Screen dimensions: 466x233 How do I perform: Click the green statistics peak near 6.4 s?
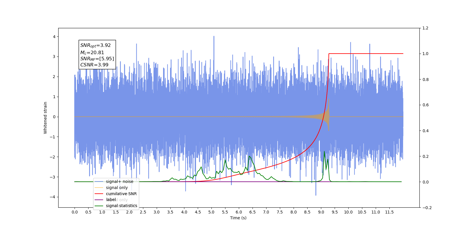pyautogui.click(x=249, y=157)
